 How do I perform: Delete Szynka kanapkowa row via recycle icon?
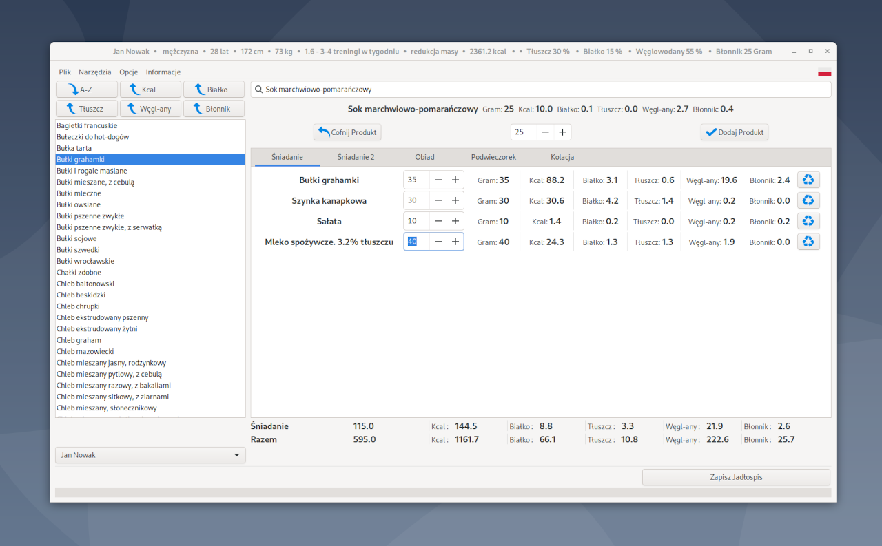[x=808, y=200]
